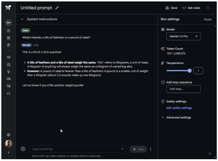218x161 pixels.
Task: Expand the left sidebar with the bottom chevron
Action: tap(9, 153)
